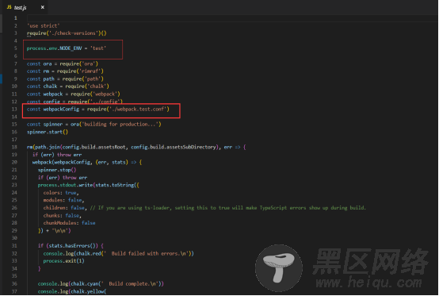Viewport: 439px width, 296px height.
Task: Click require('./check-versions')() on line 3
Action: coord(67,33)
